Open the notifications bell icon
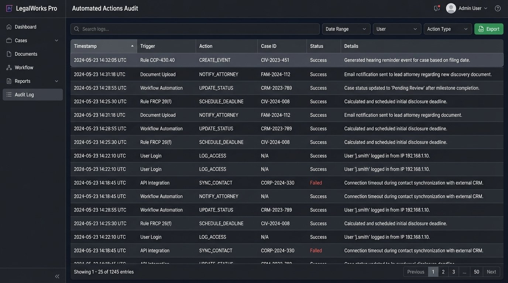 pyautogui.click(x=437, y=8)
